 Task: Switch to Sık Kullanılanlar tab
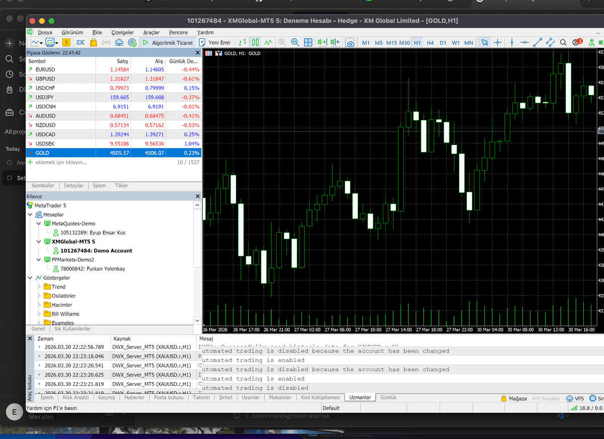[72, 329]
